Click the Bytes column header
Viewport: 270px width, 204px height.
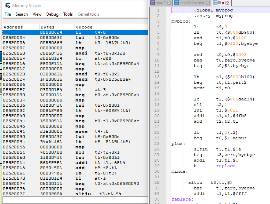(57, 27)
